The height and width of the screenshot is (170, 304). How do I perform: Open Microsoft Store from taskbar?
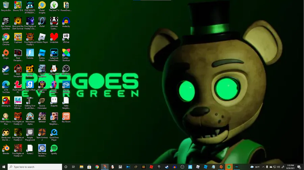coord(89,167)
